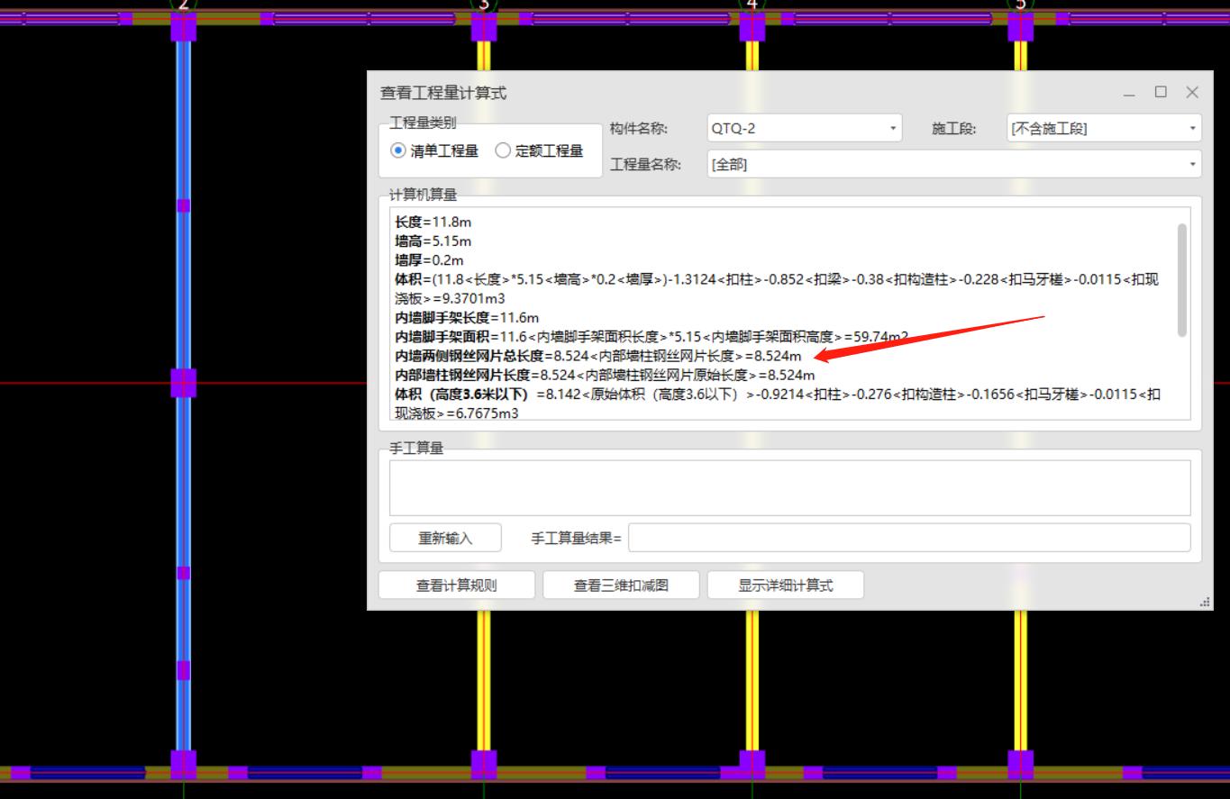Minimize the 查看工程量计算式 dialog

click(1129, 93)
